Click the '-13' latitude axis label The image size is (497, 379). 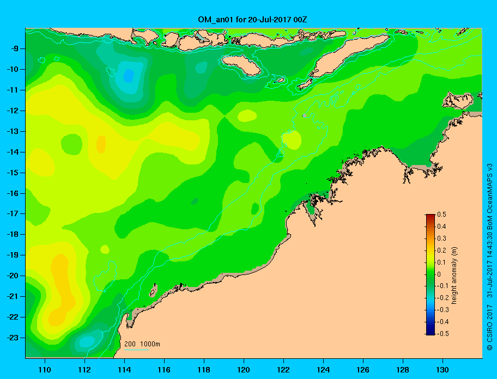13,131
